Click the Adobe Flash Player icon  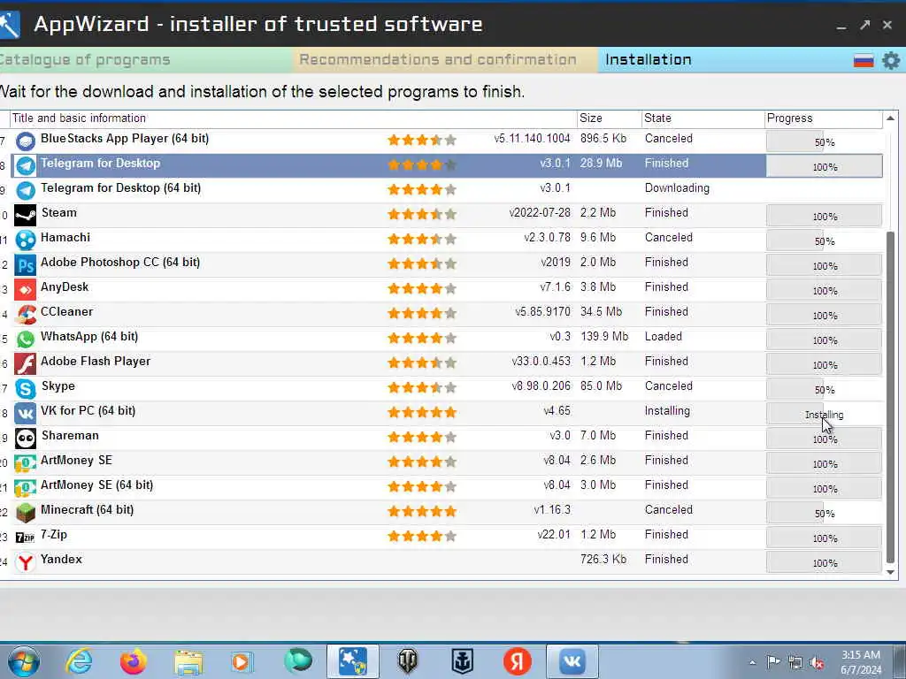pos(26,364)
